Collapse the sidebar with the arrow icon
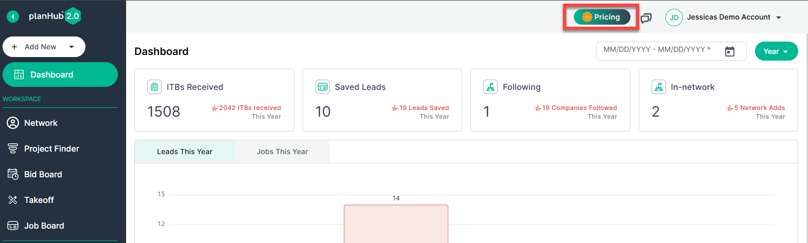The image size is (808, 243). coord(13,16)
